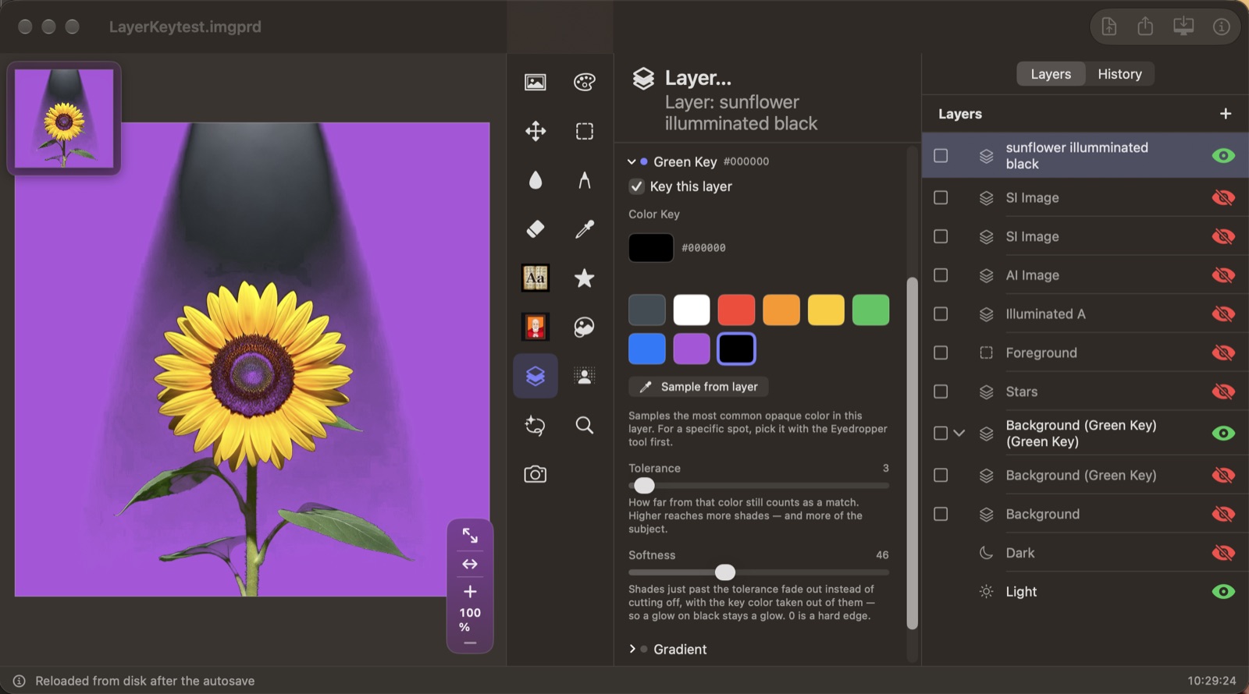Turn off the Light layer visibility
Image resolution: width=1249 pixels, height=694 pixels.
(x=1223, y=591)
